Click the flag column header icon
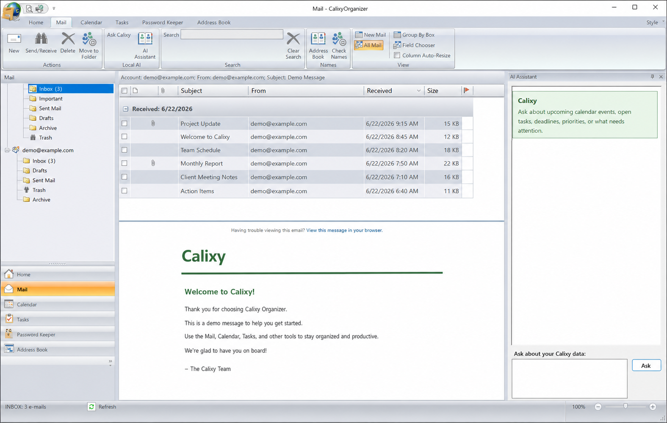 [x=467, y=90]
